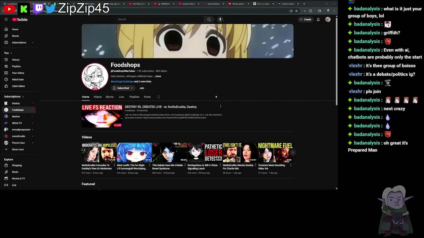Click the search magnifier button

pos(209,19)
